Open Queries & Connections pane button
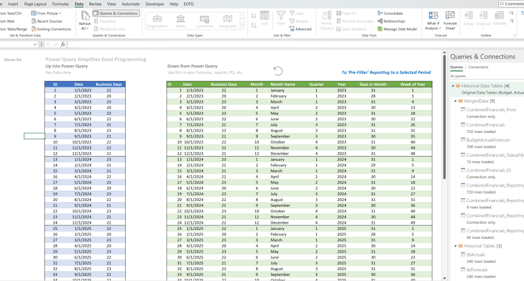This screenshot has height=281, width=524. pyautogui.click(x=116, y=13)
